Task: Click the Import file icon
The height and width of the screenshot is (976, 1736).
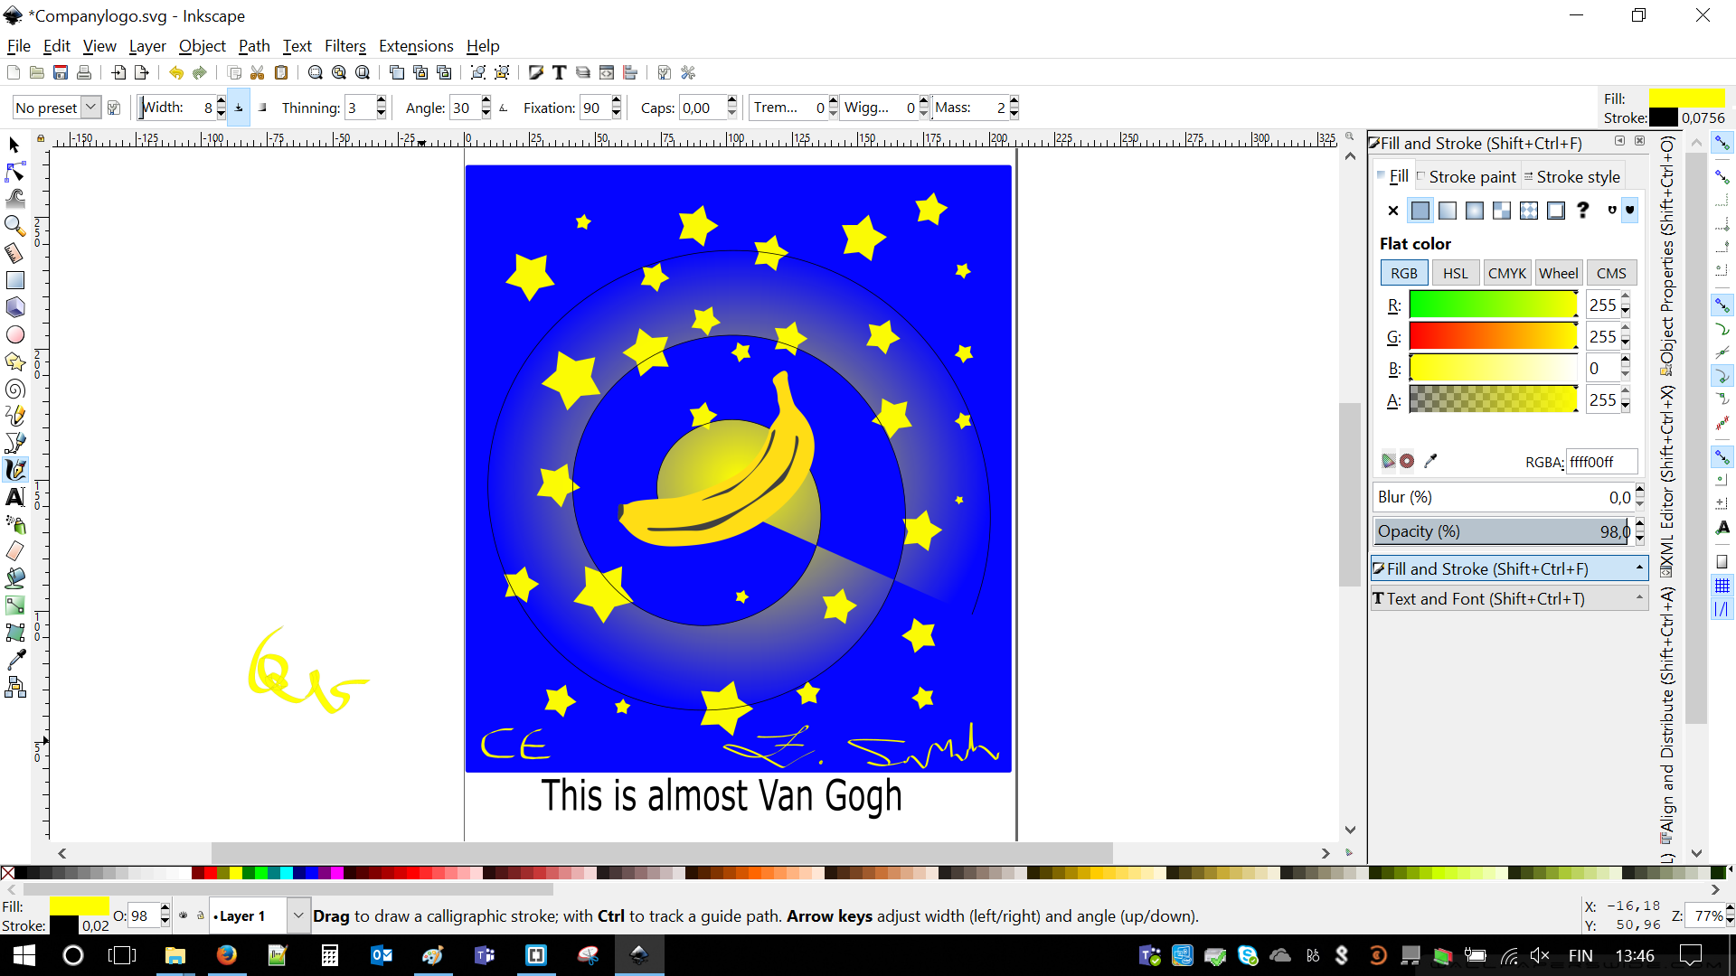Action: click(118, 72)
